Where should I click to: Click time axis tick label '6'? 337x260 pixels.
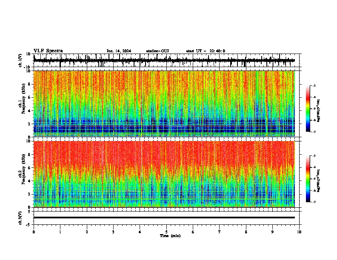tap(193, 232)
